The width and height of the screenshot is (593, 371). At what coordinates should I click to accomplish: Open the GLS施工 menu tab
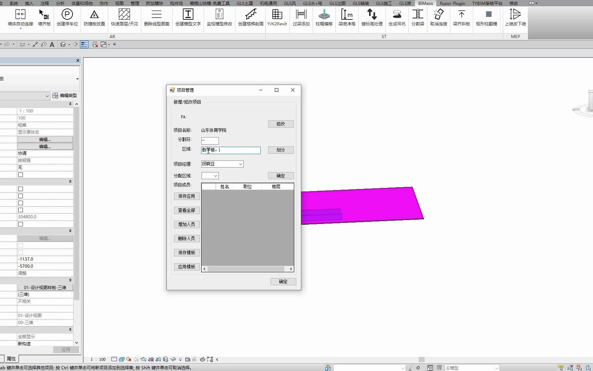point(384,3)
